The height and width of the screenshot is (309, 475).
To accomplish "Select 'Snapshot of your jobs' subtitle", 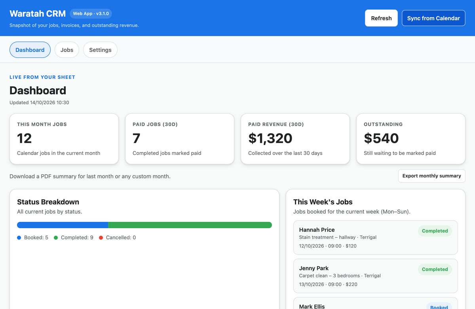I will (74, 25).
